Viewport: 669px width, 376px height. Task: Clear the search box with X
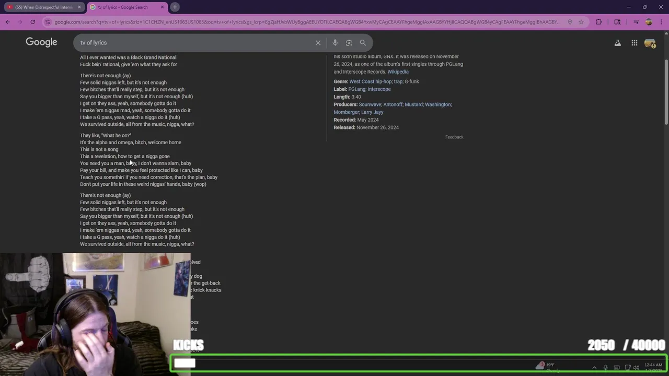(x=318, y=43)
